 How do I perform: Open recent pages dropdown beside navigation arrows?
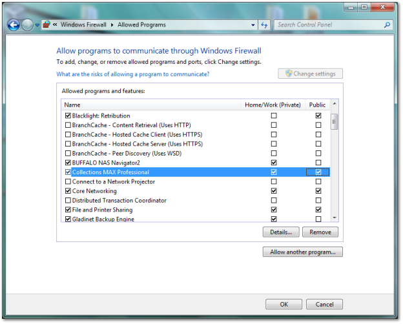37,25
